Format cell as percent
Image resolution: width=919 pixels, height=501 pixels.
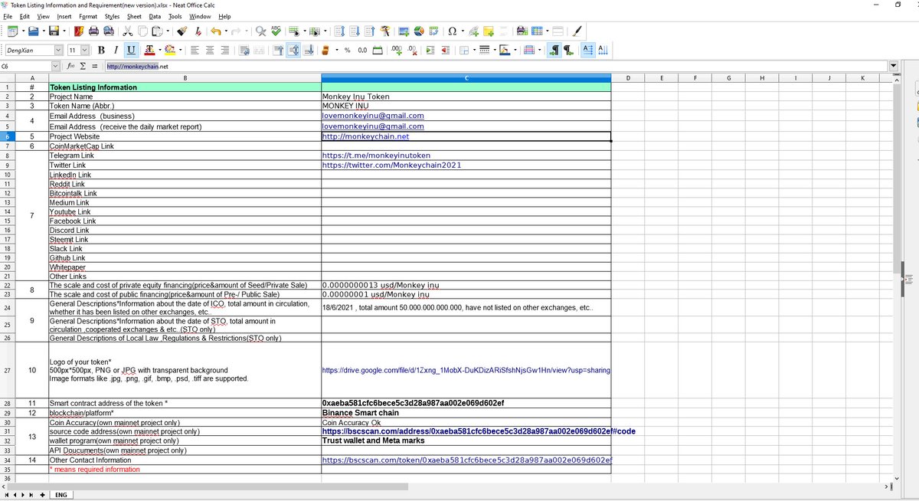pyautogui.click(x=347, y=50)
